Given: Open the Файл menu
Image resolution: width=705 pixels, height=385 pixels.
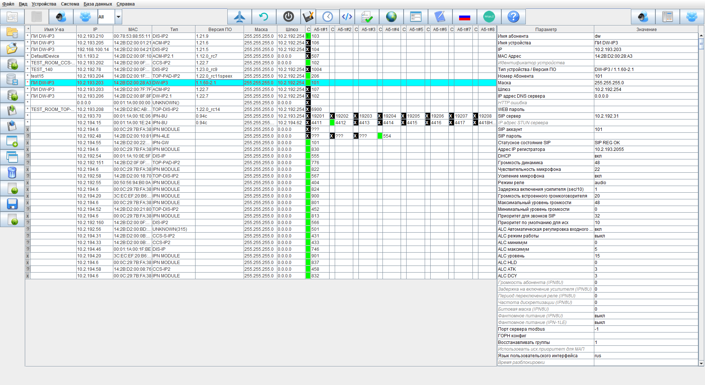Looking at the screenshot, I should point(8,4).
